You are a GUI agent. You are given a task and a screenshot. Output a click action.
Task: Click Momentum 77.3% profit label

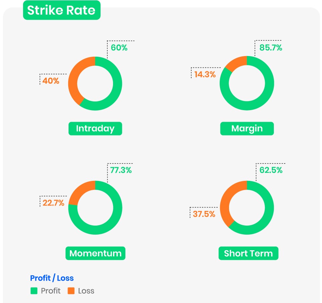[x=121, y=170]
